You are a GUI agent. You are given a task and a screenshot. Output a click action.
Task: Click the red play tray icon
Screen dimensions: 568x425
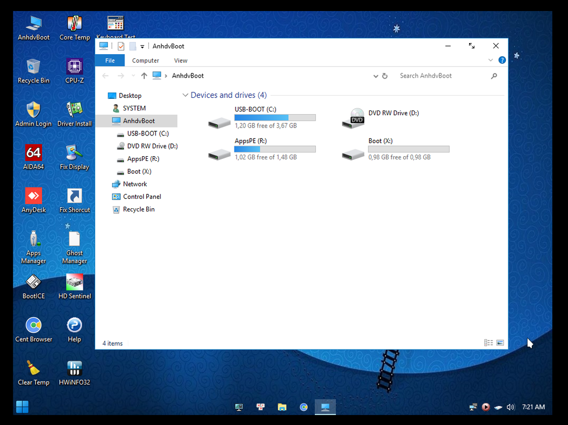click(486, 407)
